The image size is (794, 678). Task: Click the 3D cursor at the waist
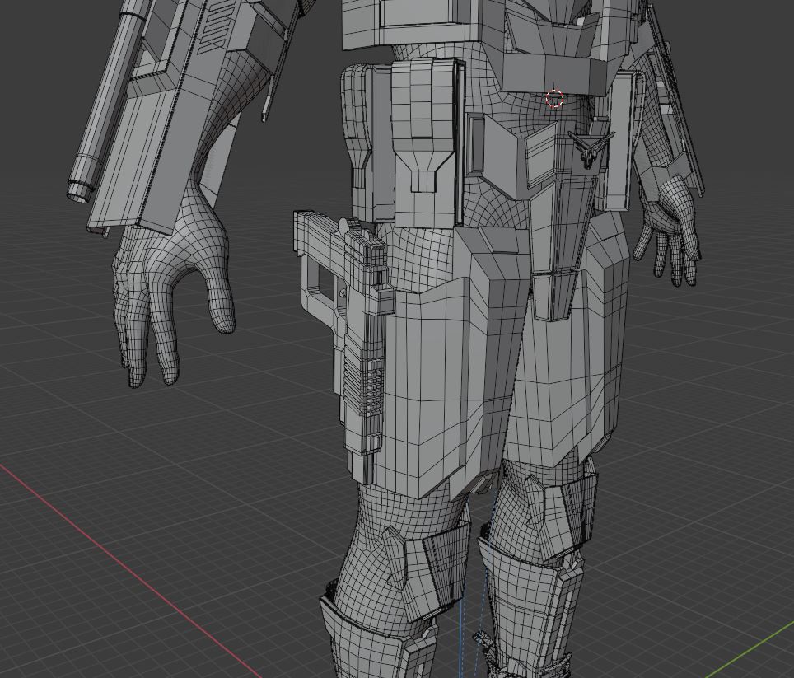554,99
